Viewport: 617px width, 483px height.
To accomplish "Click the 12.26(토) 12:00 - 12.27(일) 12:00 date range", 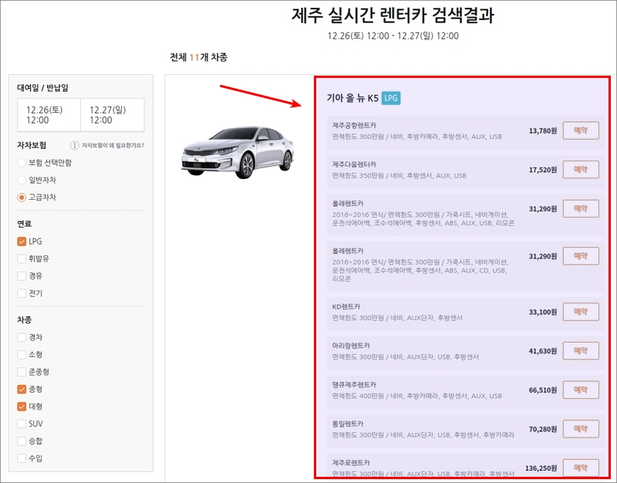I will click(x=393, y=35).
